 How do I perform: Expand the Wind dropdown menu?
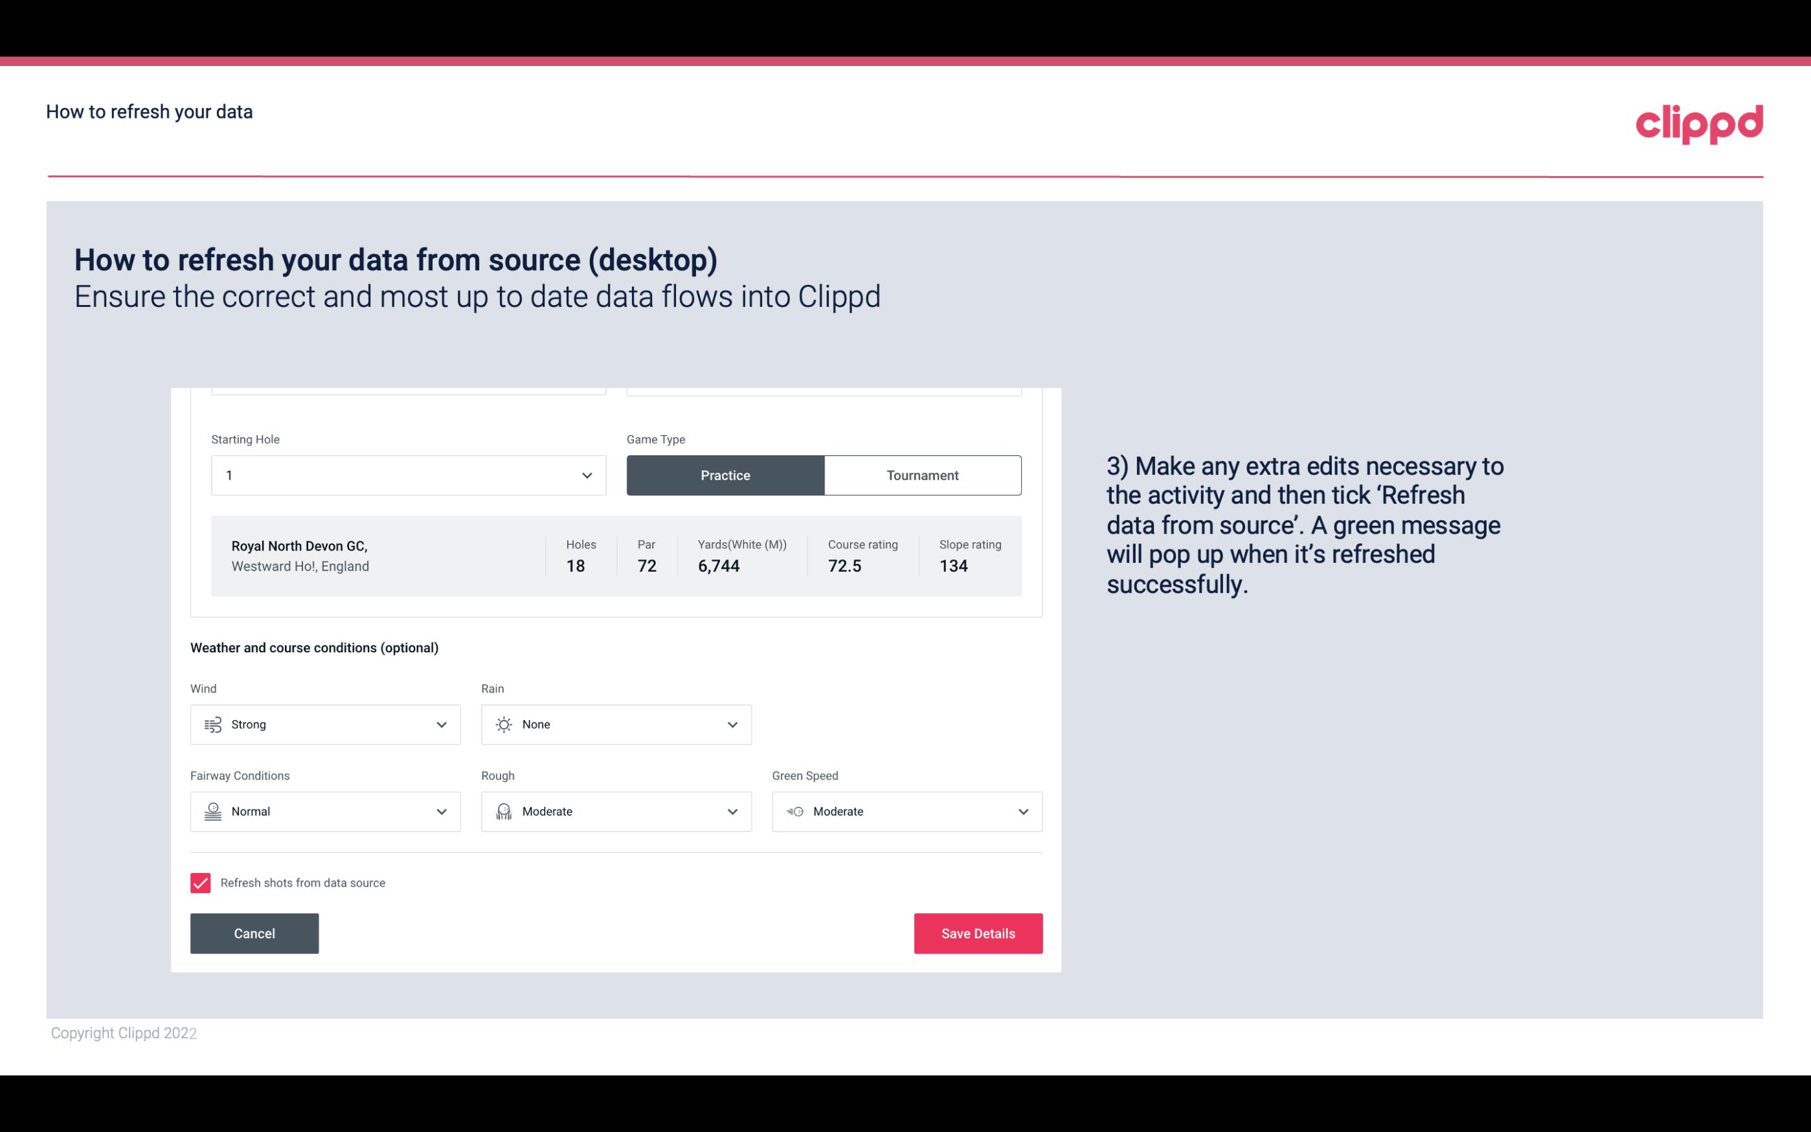coord(441,724)
